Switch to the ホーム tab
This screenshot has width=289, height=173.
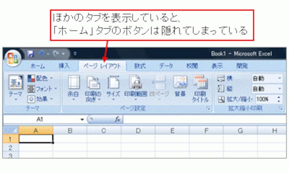(x=38, y=66)
